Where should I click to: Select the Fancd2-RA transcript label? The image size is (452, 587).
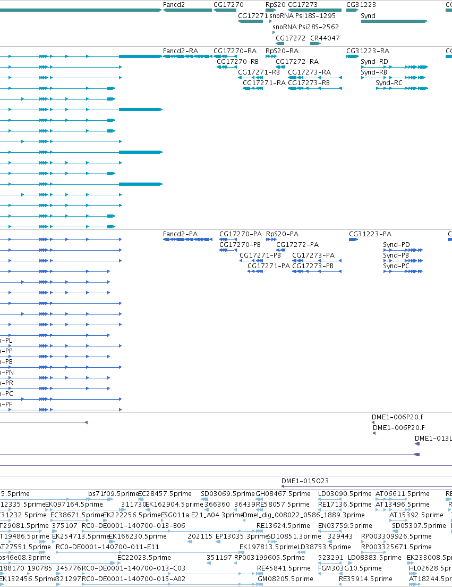[181, 51]
